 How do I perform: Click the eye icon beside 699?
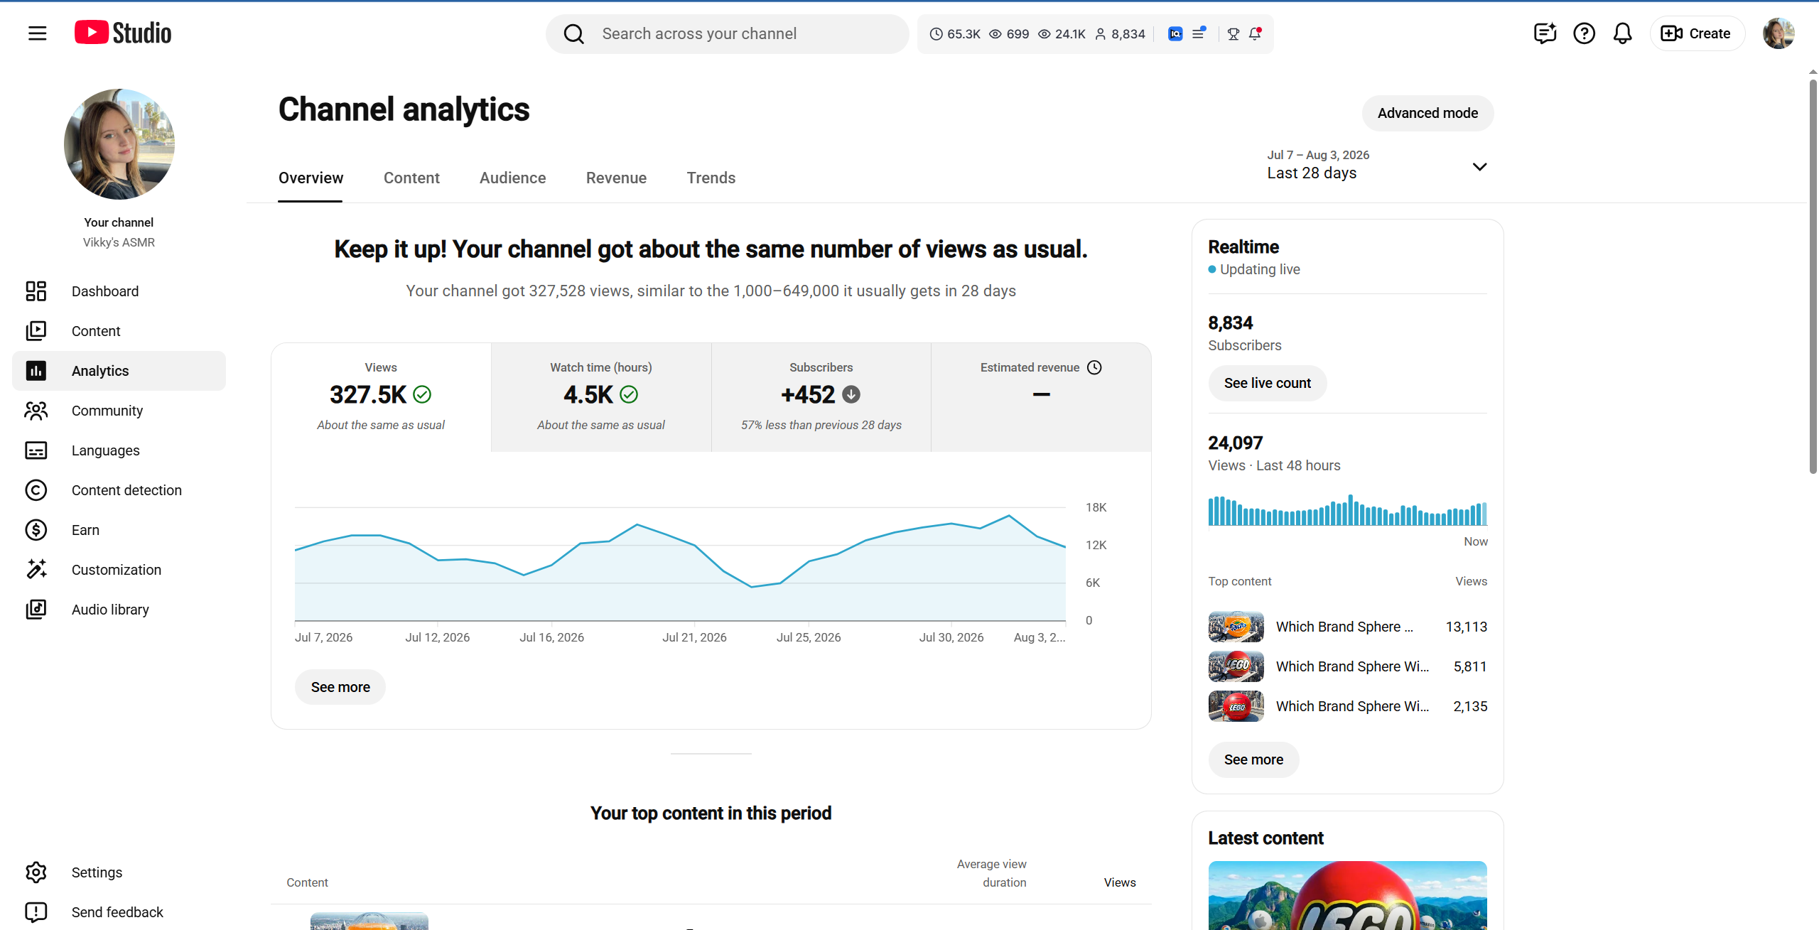[x=995, y=34]
